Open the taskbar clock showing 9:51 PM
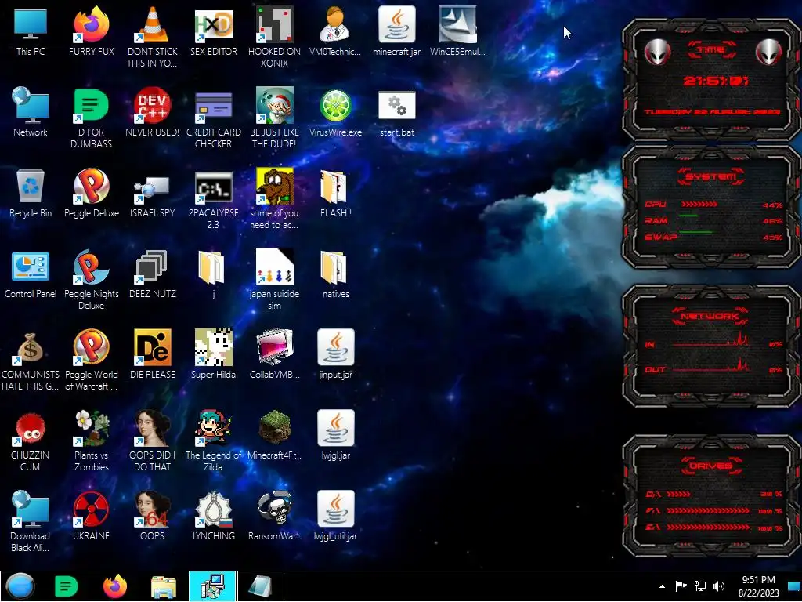Image resolution: width=802 pixels, height=602 pixels. [758, 586]
